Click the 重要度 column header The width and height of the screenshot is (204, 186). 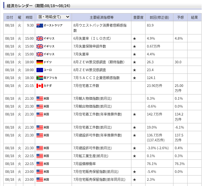138,17
